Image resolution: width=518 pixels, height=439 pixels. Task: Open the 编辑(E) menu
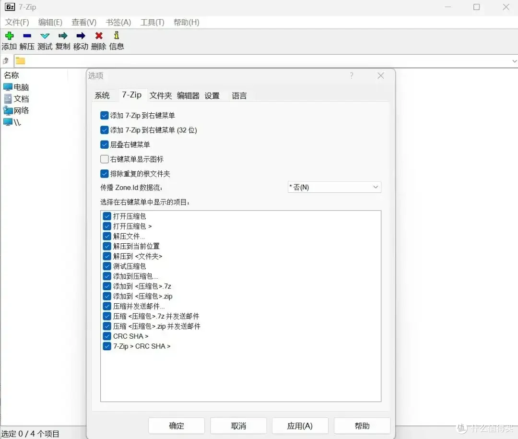50,22
